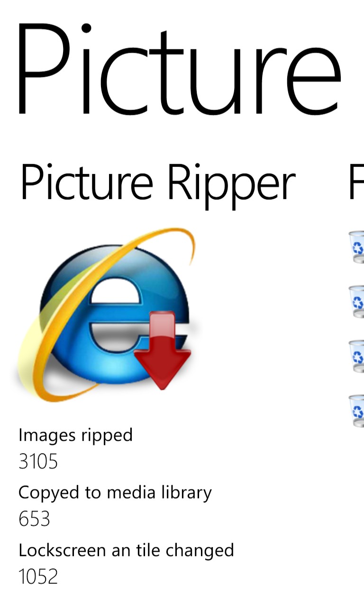
Task: Tap the third recycle bin icon
Action: pos(356,356)
